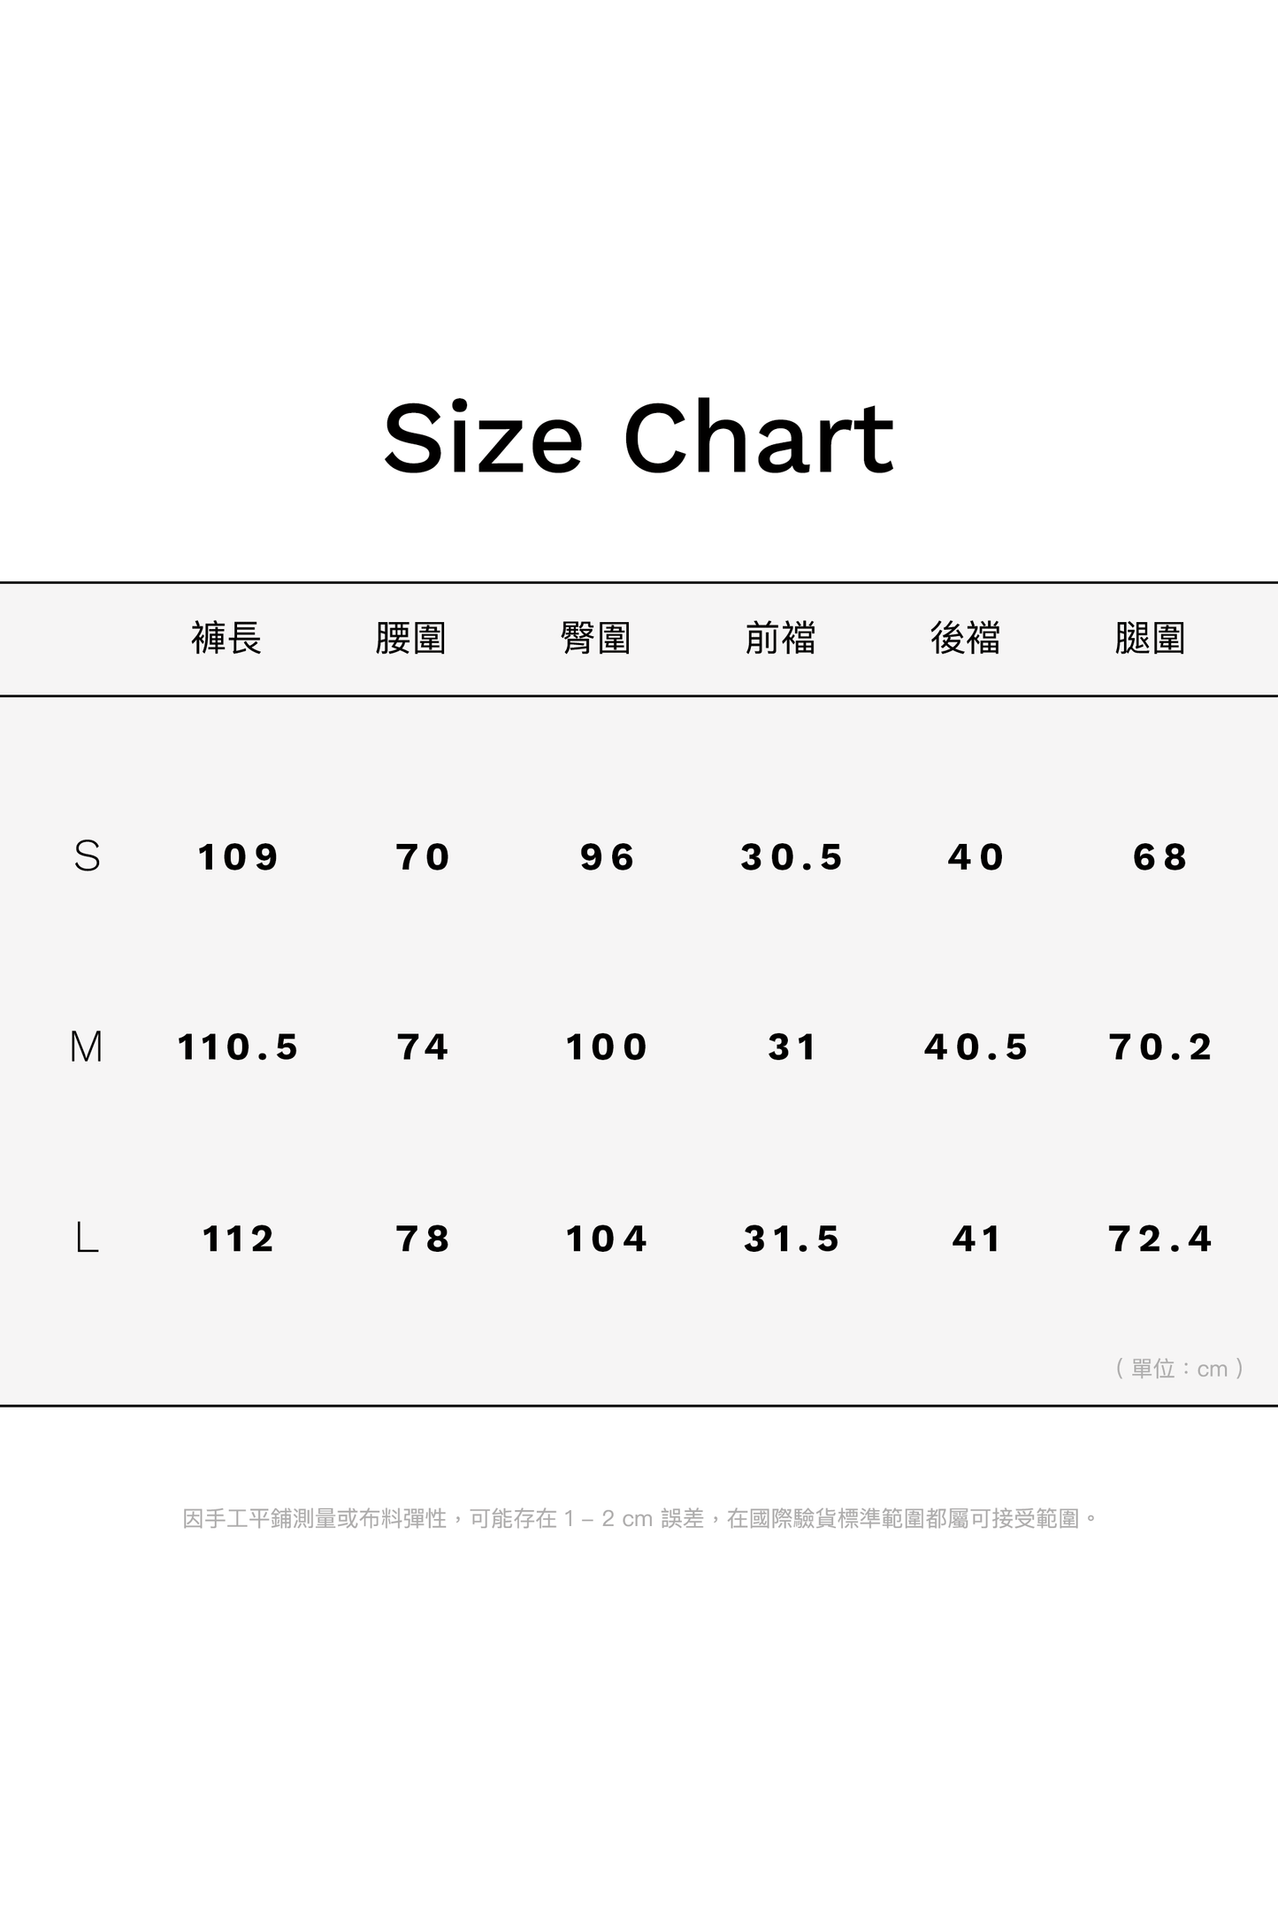
Task: Click the 前襠 column header
Action: tap(780, 638)
